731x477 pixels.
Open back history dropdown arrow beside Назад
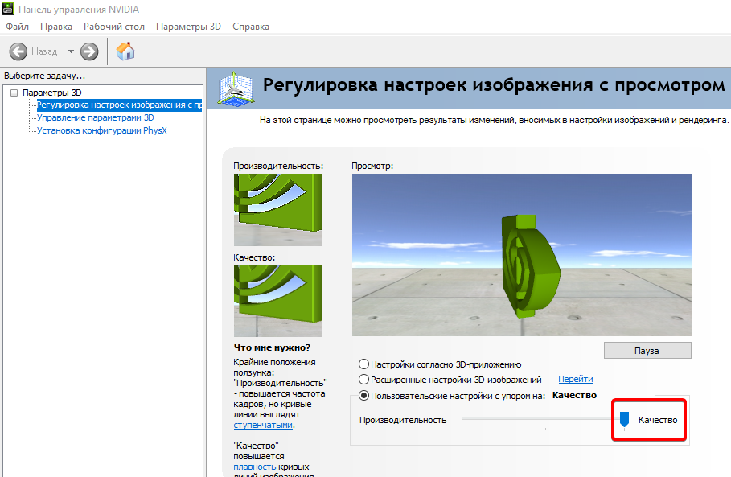tap(71, 51)
